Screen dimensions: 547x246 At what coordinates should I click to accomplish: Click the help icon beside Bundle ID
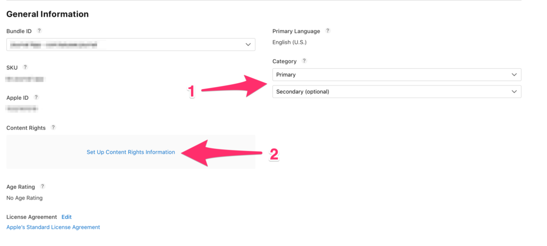pyautogui.click(x=40, y=30)
